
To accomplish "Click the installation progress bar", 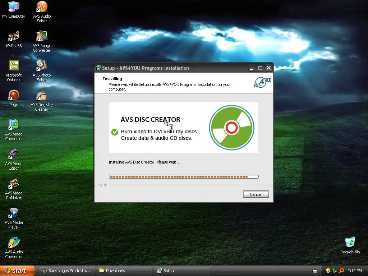I will (184, 176).
